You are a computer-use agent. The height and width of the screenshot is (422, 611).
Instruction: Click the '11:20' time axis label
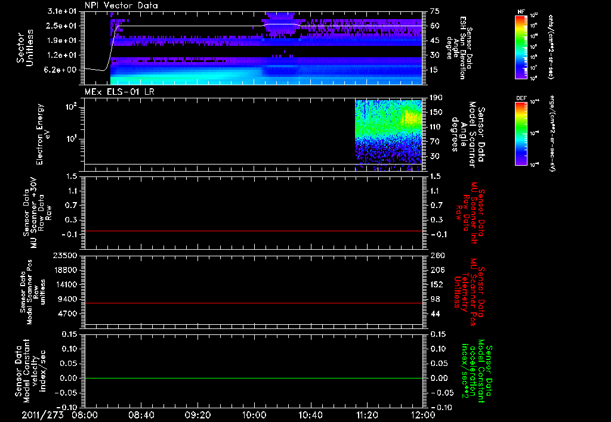pos(367,415)
